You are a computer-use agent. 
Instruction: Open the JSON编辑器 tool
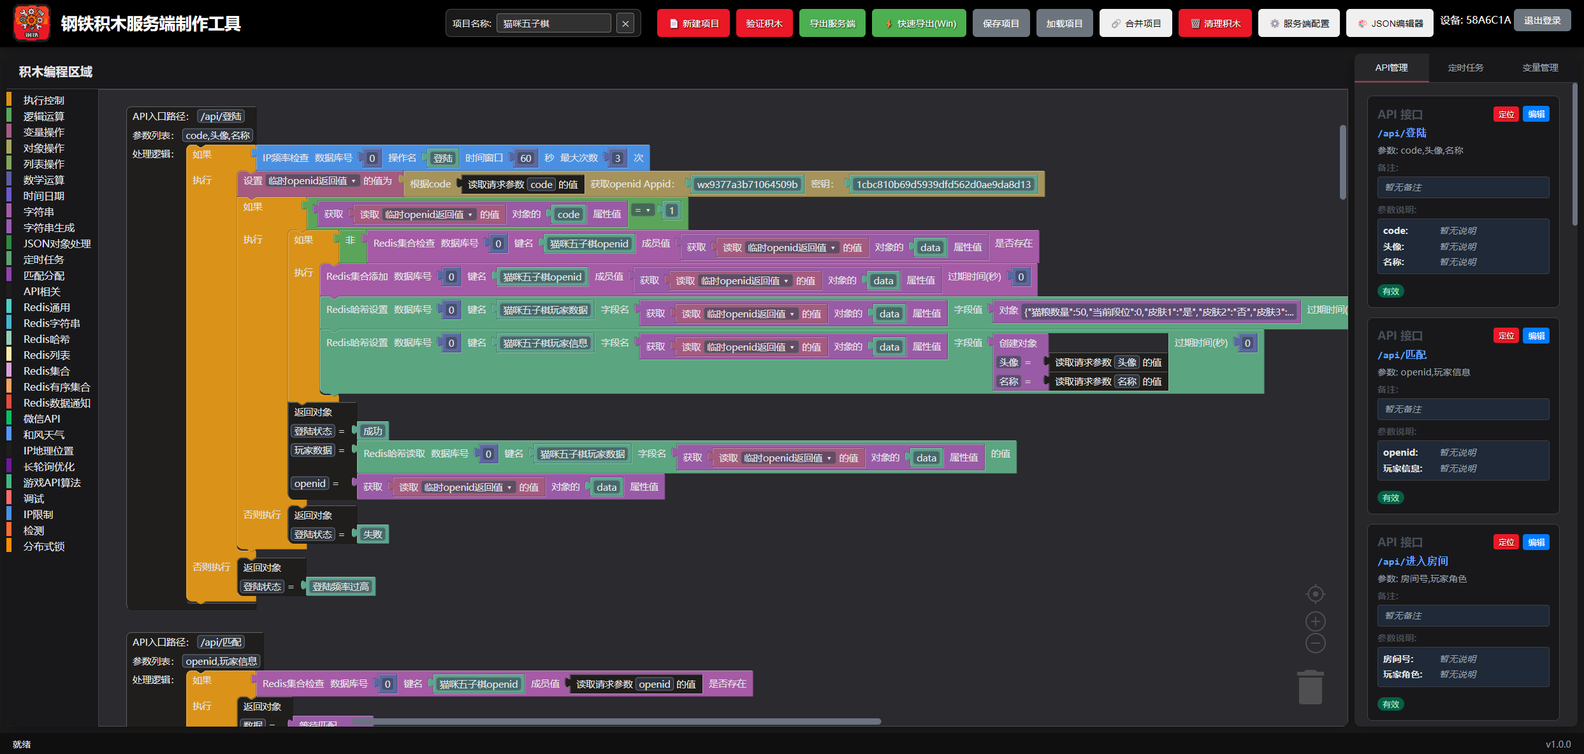point(1389,24)
